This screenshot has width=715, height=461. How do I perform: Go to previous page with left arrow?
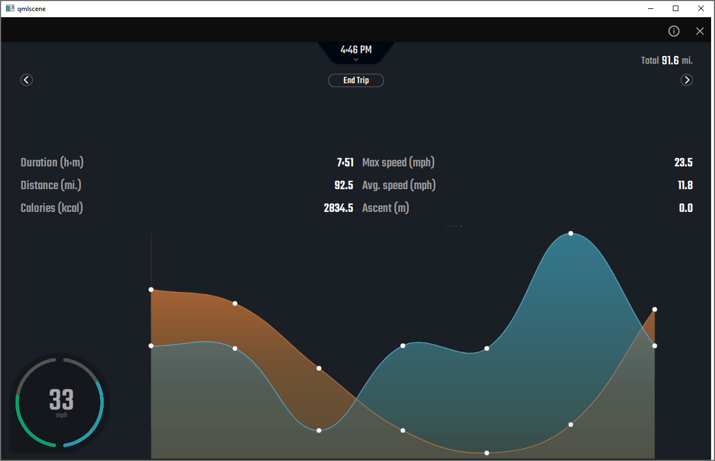coord(27,80)
